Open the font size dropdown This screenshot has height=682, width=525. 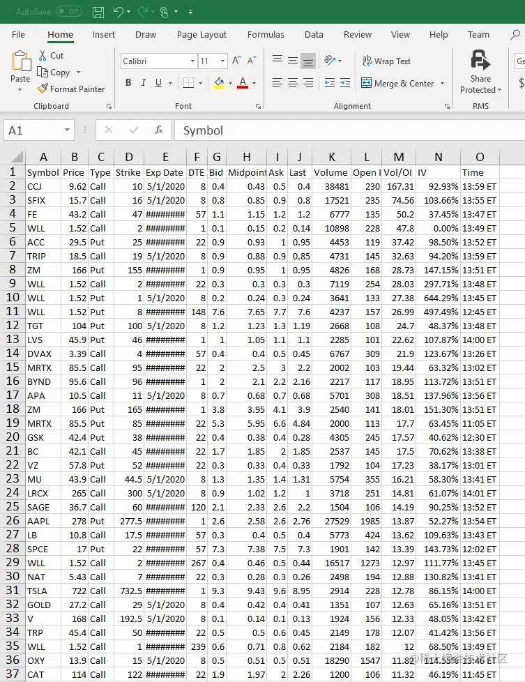click(x=222, y=61)
